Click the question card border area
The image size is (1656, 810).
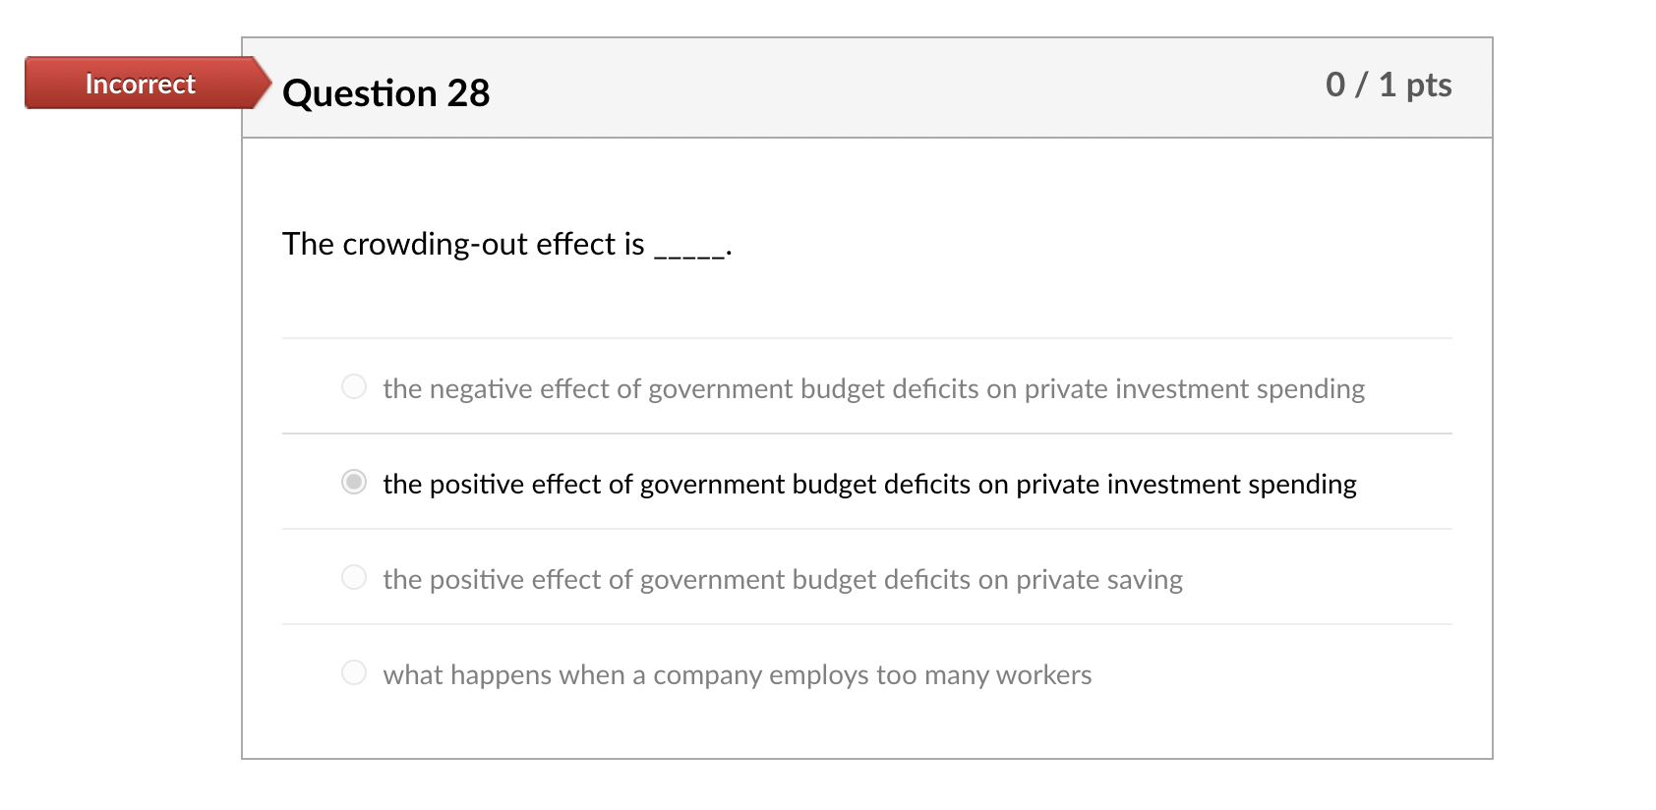(x=243, y=393)
